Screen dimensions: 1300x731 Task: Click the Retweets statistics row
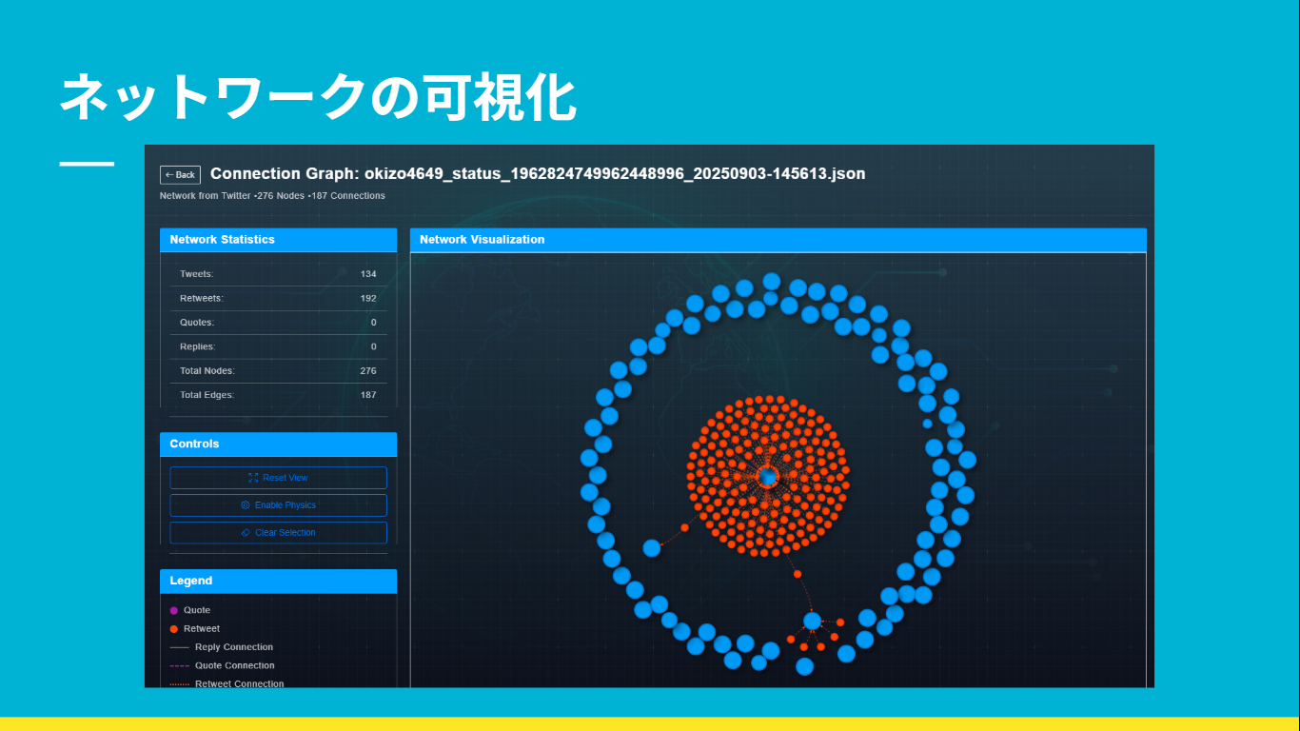pyautogui.click(x=278, y=299)
